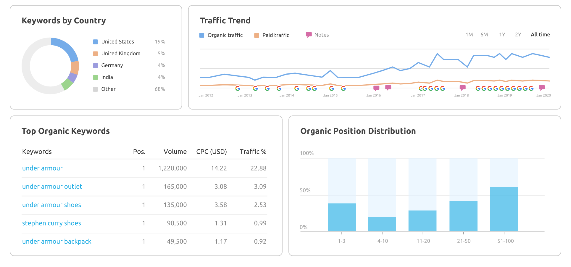This screenshot has width=571, height=267.
Task: Click the Traffic % column header
Action: pos(253,152)
